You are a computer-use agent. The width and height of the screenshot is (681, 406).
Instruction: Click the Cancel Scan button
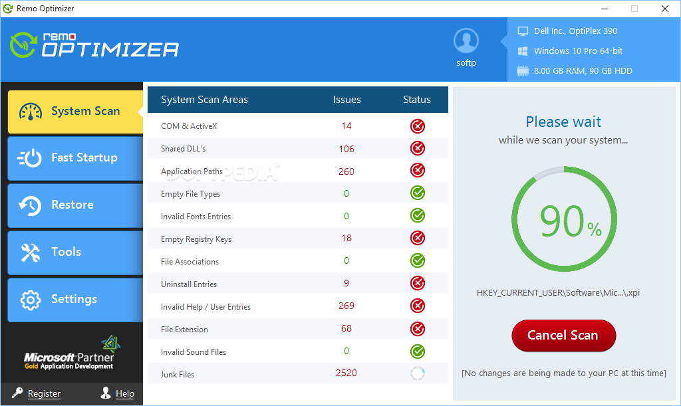[x=564, y=336]
